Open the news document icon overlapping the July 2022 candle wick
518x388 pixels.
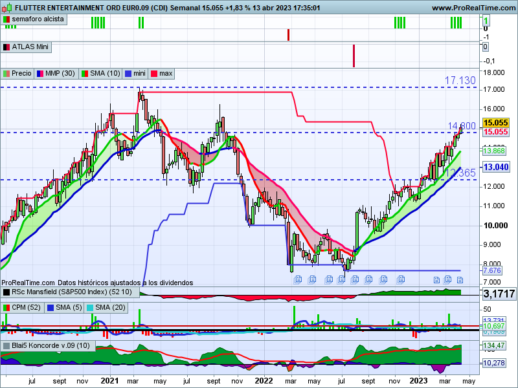point(341,280)
